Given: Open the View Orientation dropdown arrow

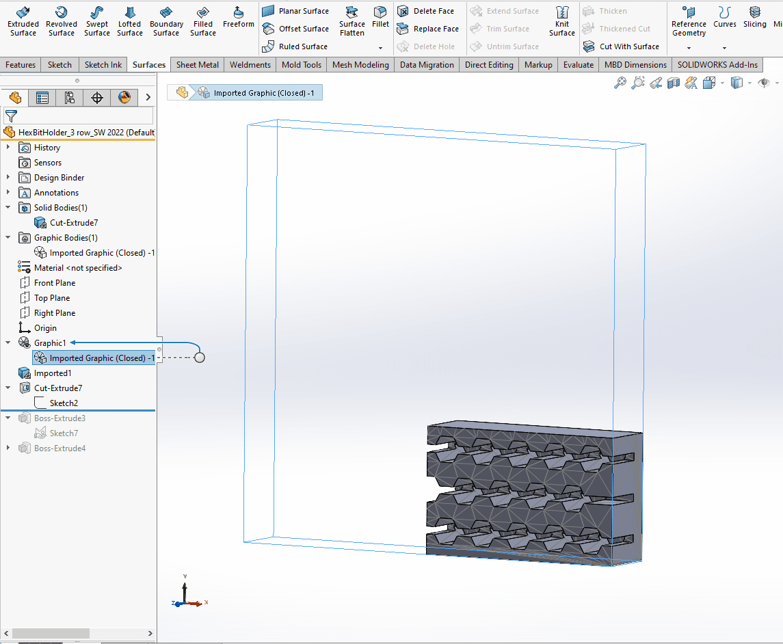Looking at the screenshot, I should coord(722,83).
